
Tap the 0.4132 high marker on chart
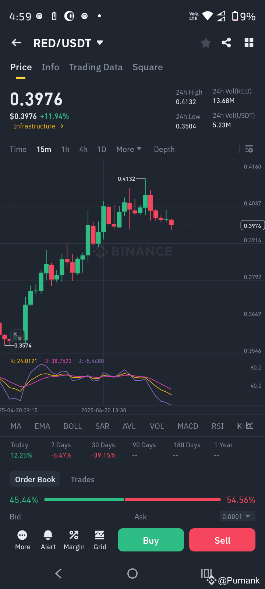126,179
